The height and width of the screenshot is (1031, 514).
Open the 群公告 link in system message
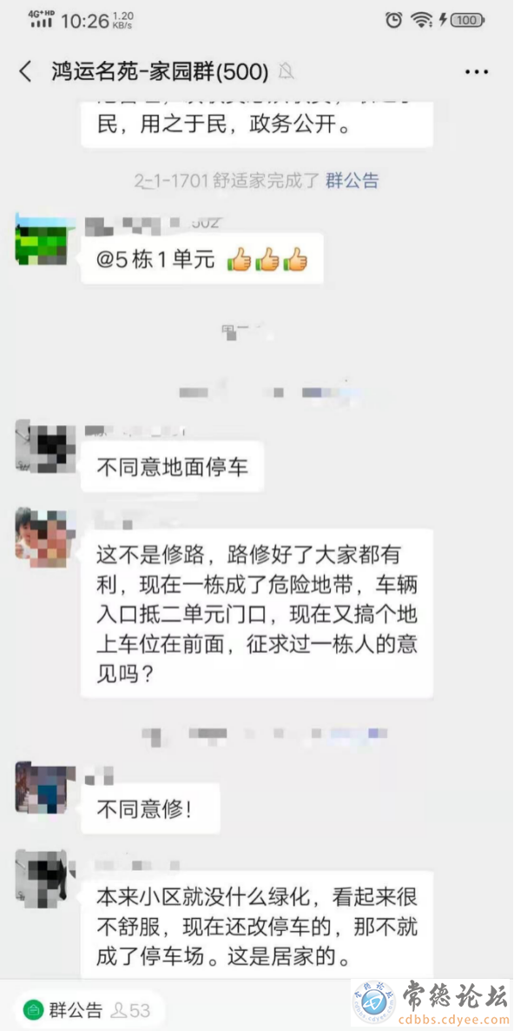352,180
